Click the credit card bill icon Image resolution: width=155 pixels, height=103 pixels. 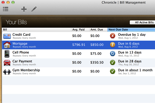coord(7,36)
